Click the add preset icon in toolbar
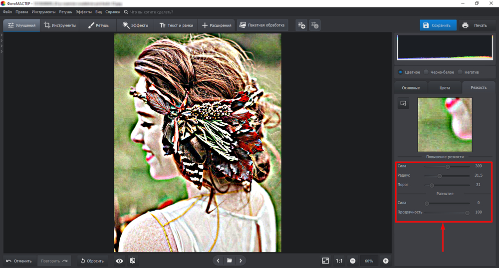 (x=301, y=25)
